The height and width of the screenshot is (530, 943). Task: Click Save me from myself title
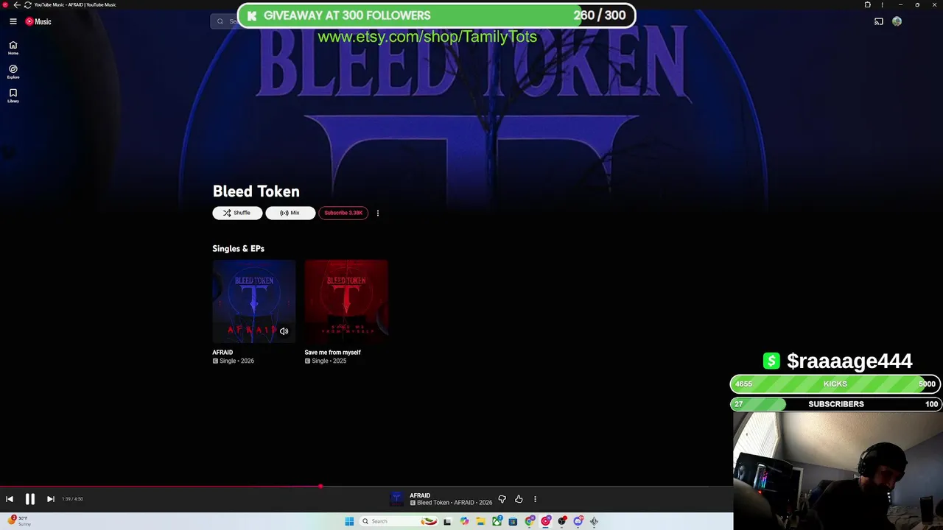coord(332,352)
